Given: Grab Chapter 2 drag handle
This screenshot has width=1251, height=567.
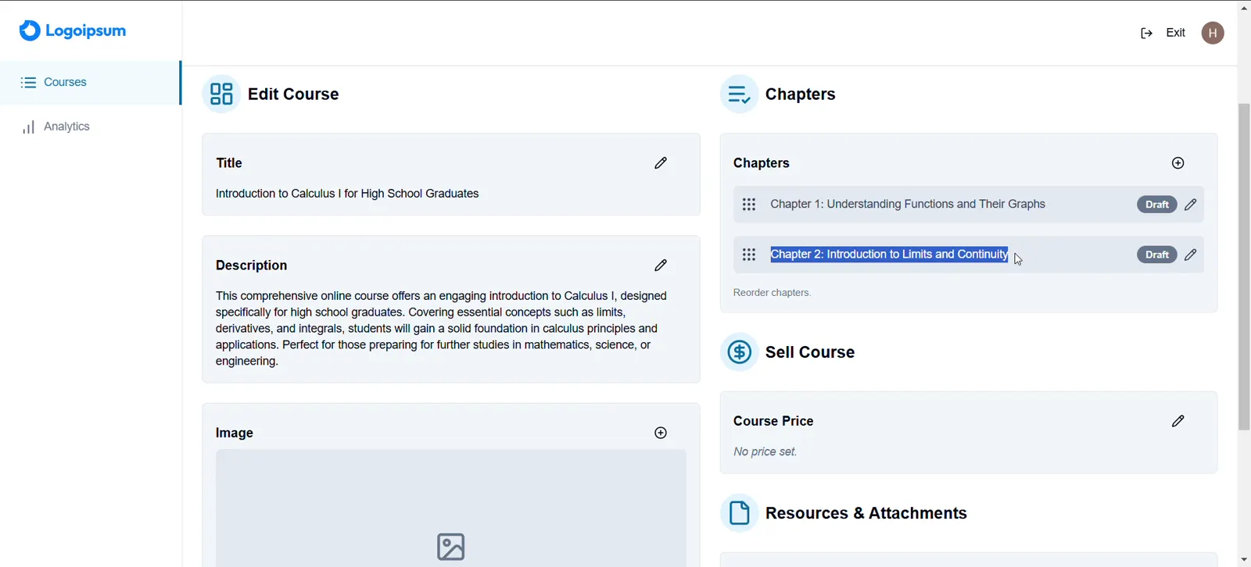Looking at the screenshot, I should pos(749,255).
